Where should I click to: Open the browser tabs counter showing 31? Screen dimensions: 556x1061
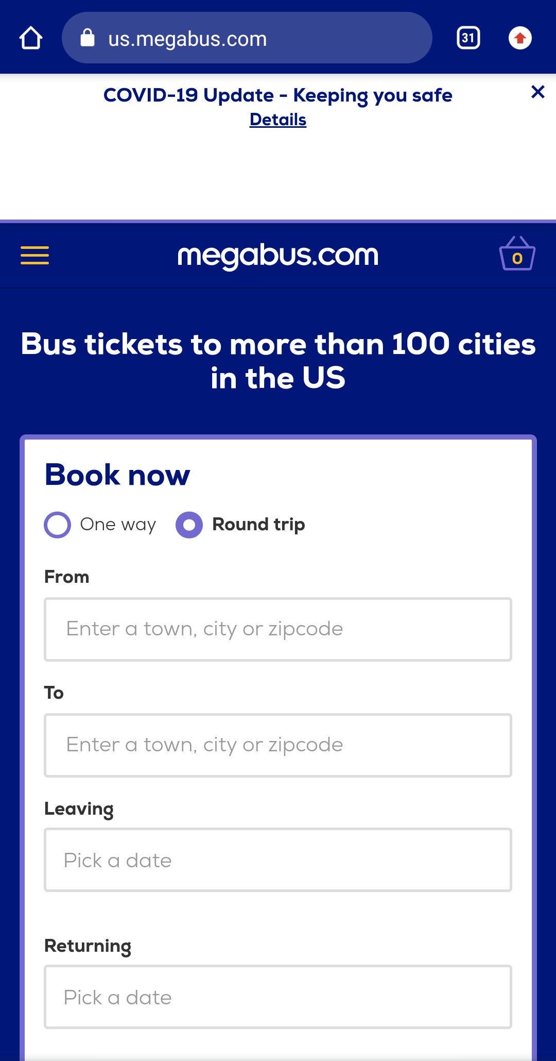468,38
